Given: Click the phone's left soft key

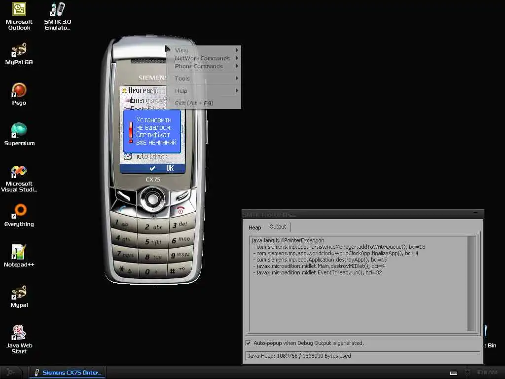Looking at the screenshot, I should 124,195.
